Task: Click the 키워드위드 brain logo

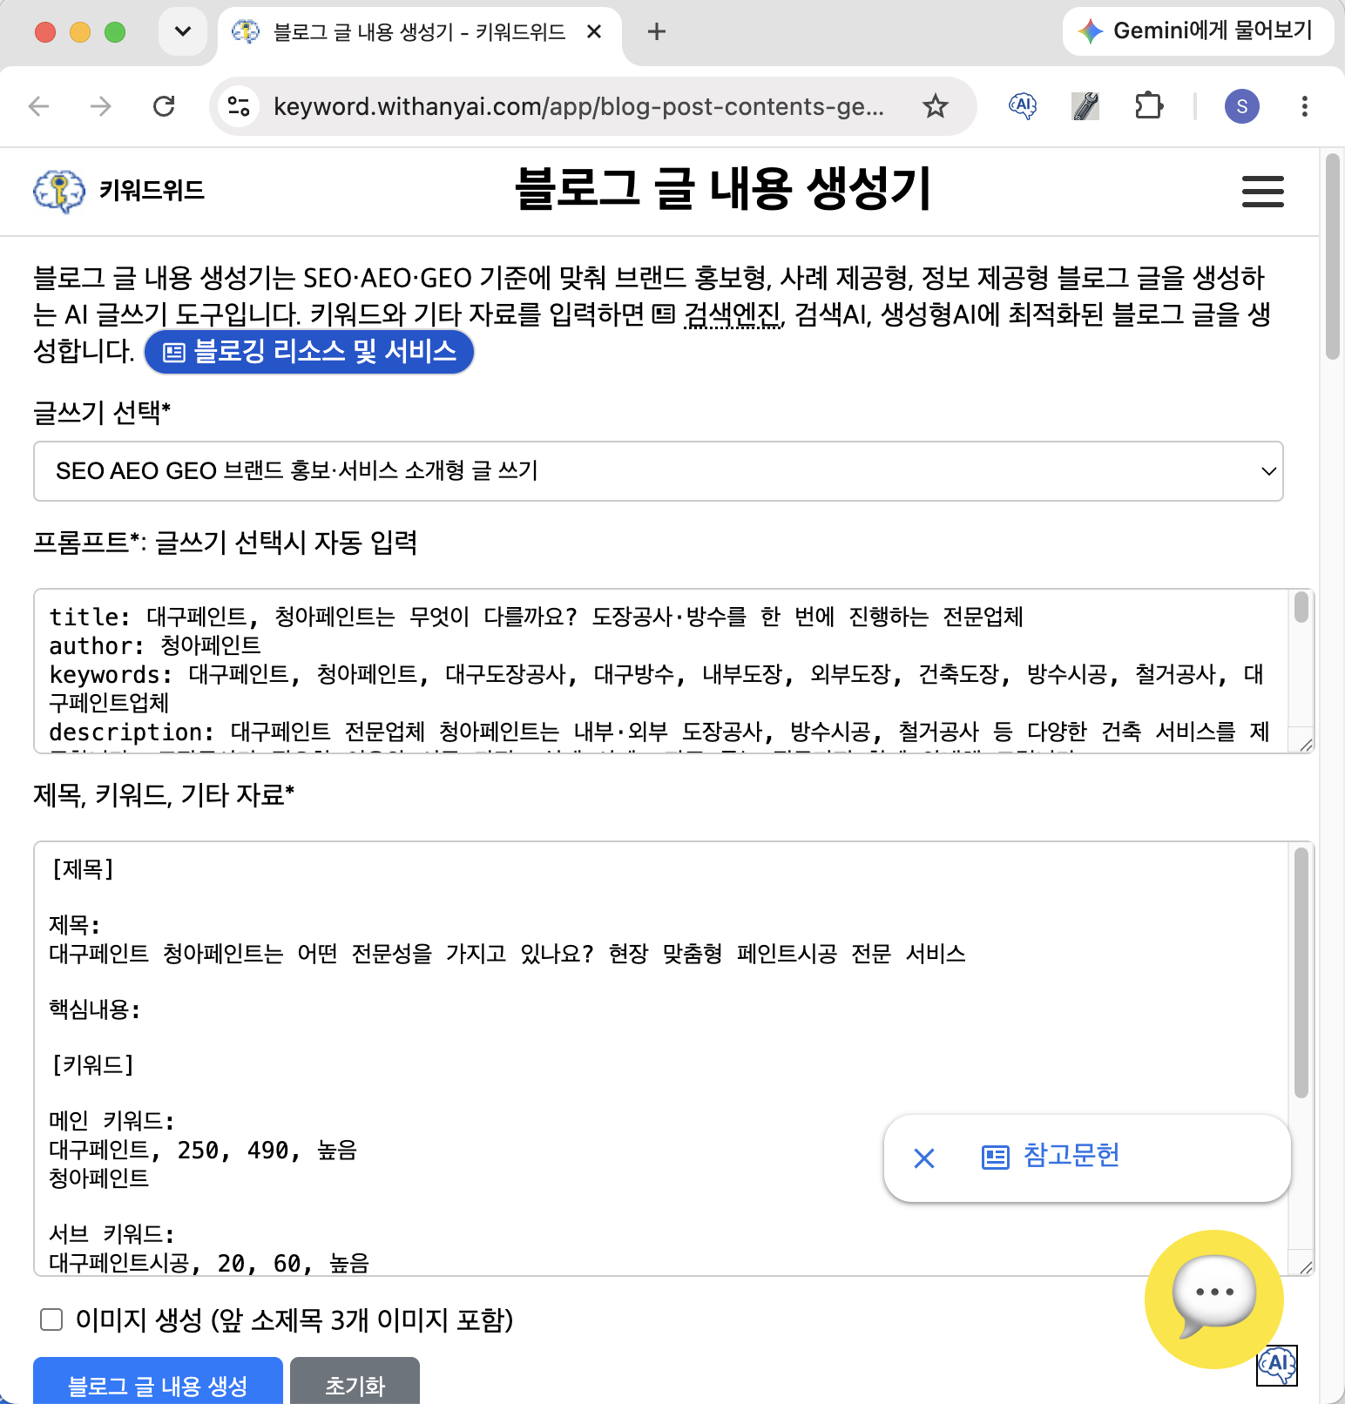Action: pyautogui.click(x=59, y=191)
